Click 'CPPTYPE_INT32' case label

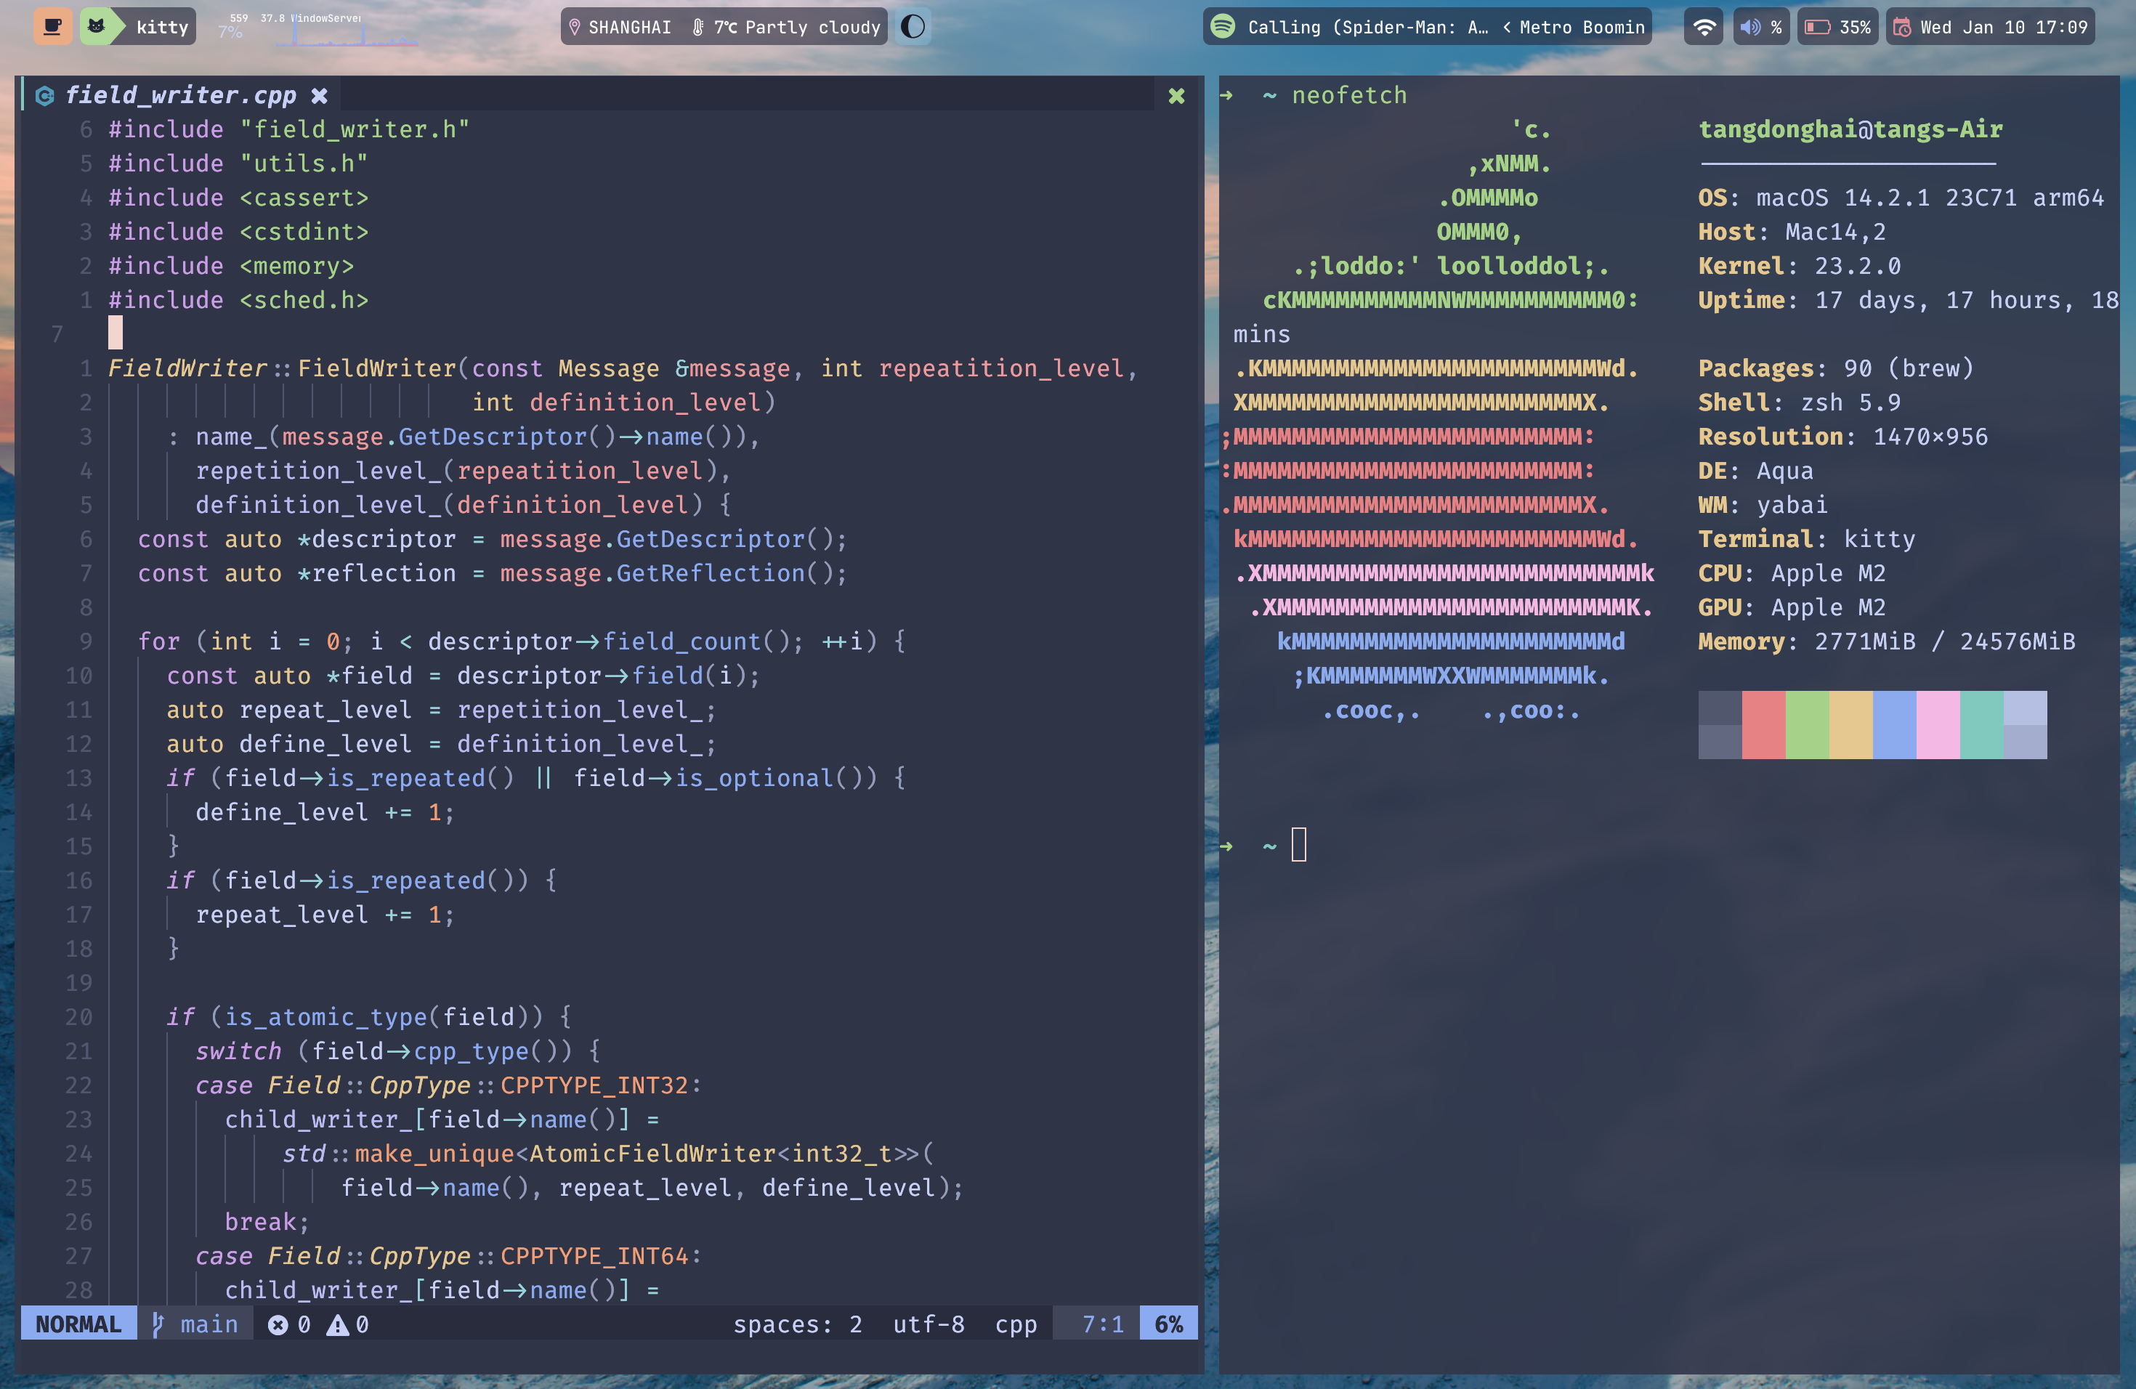[x=594, y=1085]
